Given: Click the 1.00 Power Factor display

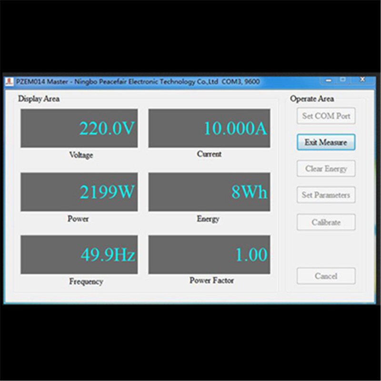Looking at the screenshot, I should (x=210, y=255).
